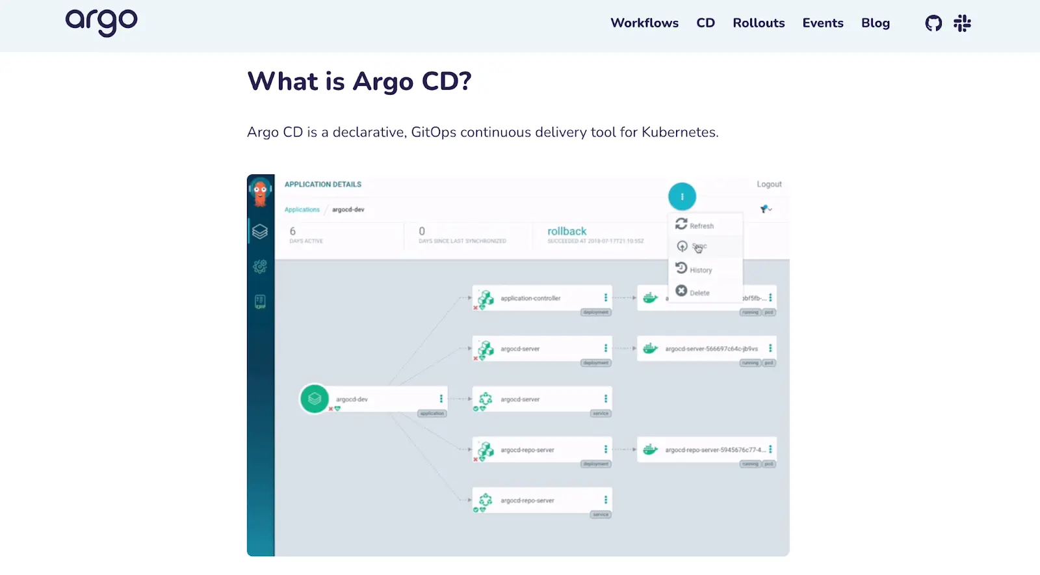Click the argocd-server deployment icon
Image resolution: width=1040 pixels, height=575 pixels.
pyautogui.click(x=486, y=349)
